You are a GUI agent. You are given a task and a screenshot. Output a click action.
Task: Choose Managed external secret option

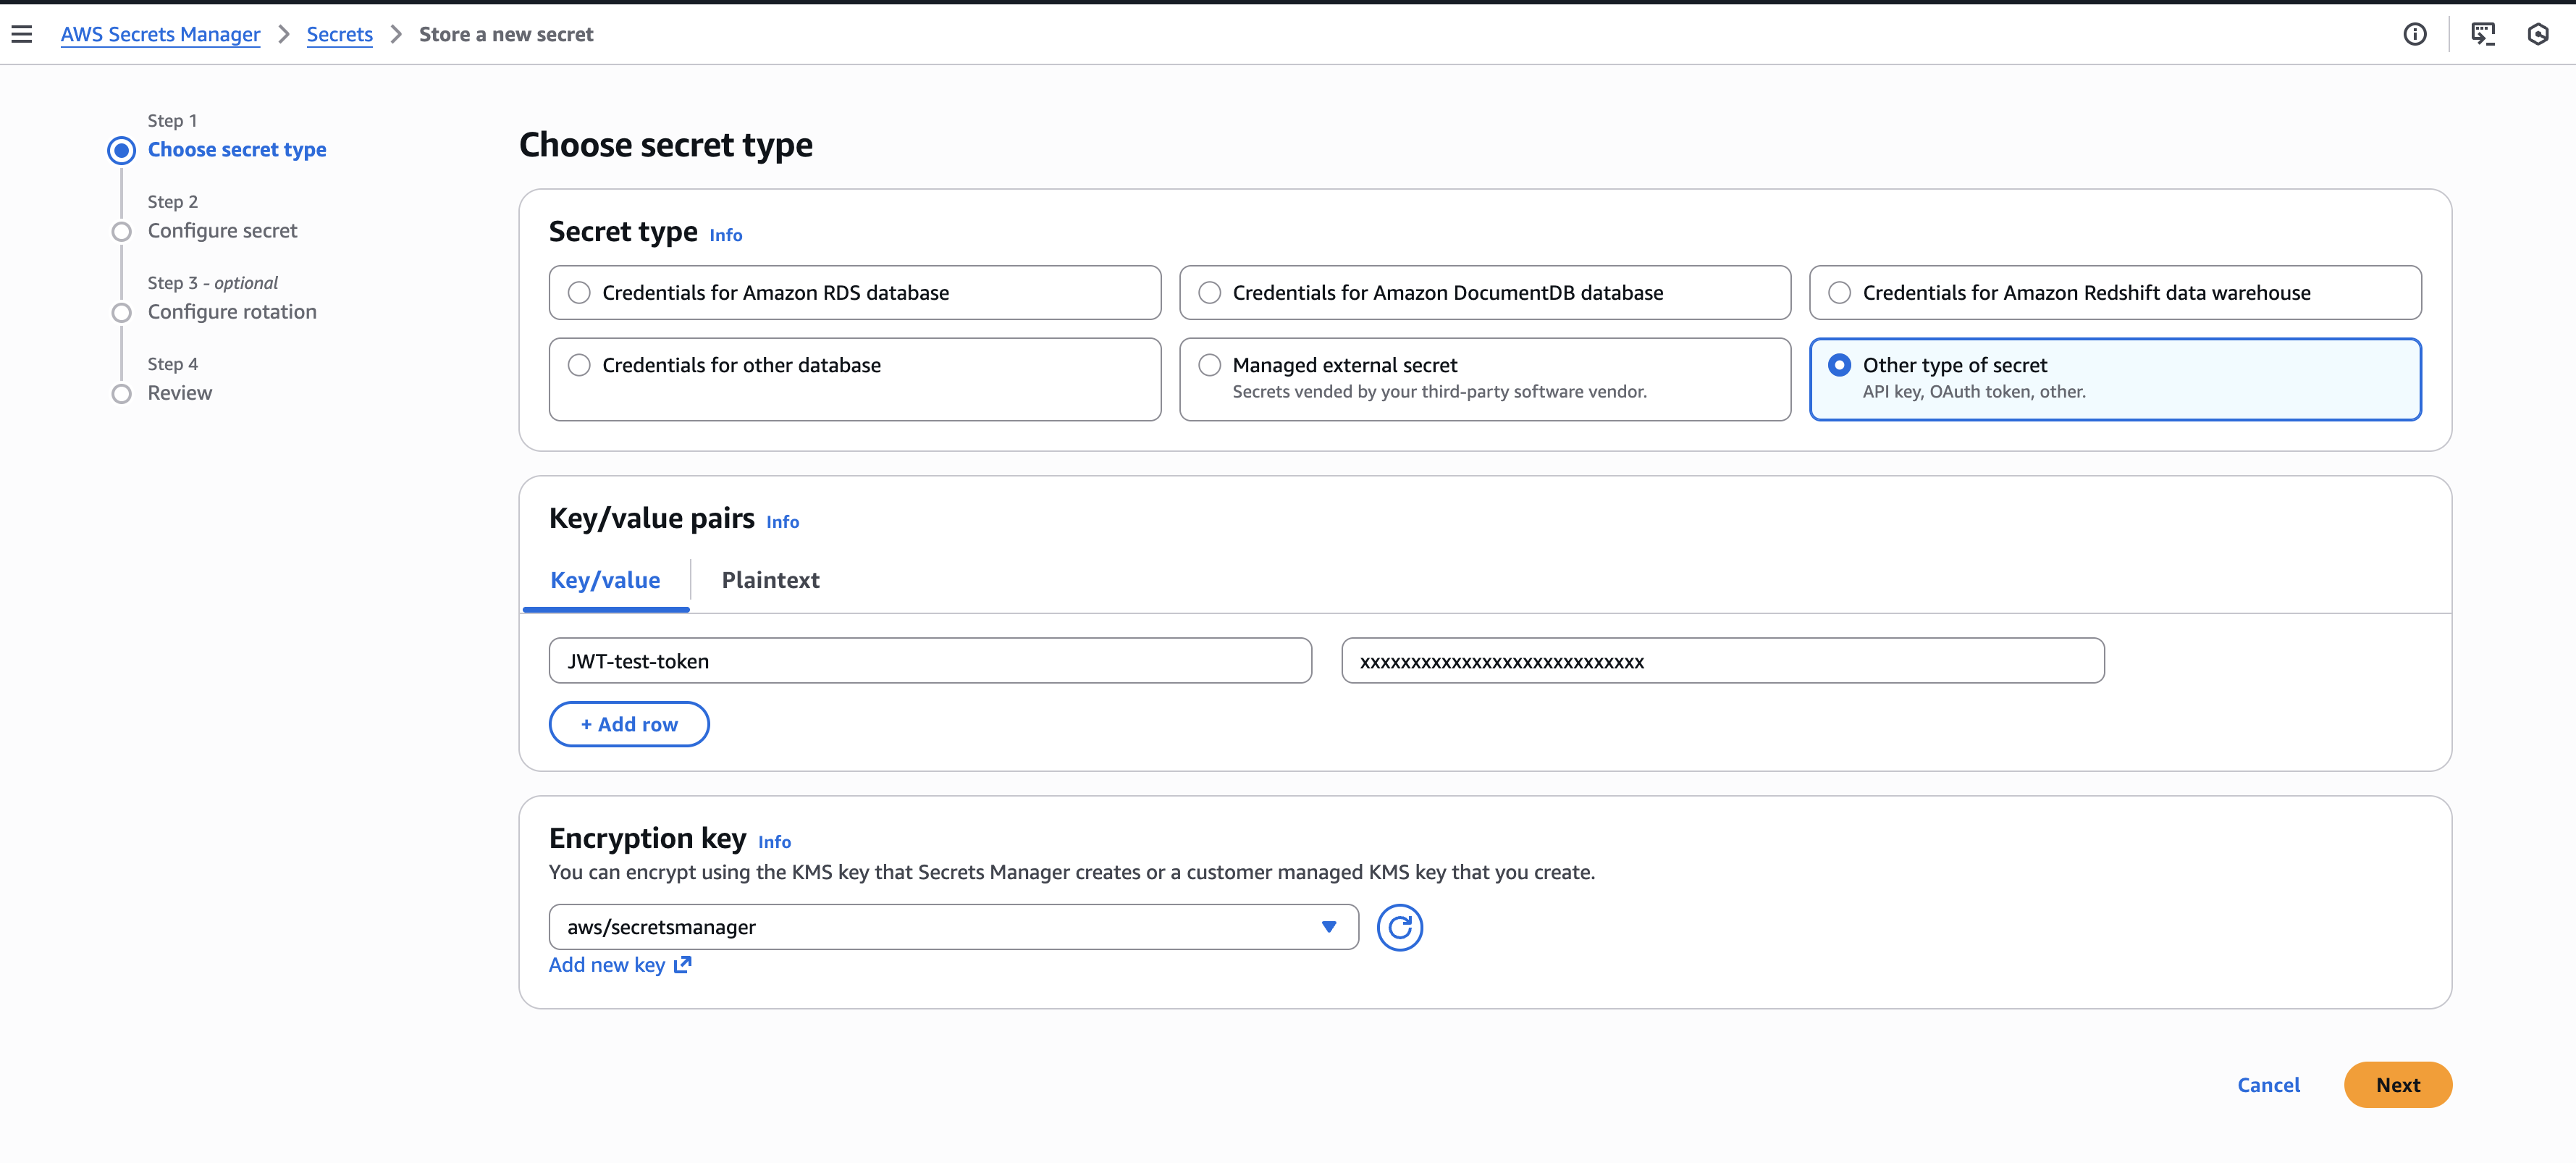tap(1209, 365)
